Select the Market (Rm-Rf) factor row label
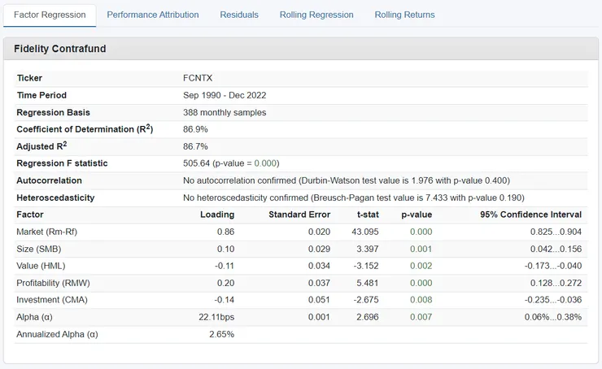Image resolution: width=602 pixels, height=369 pixels. (46, 232)
